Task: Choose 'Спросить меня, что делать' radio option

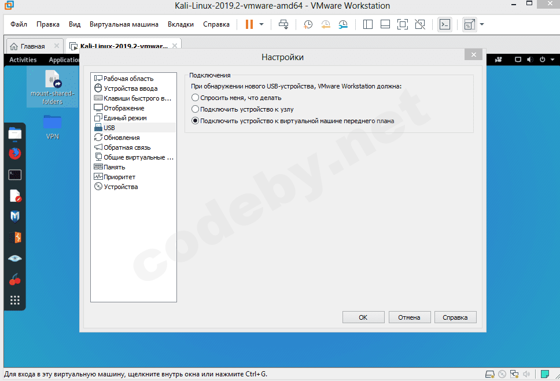Action: coord(195,98)
